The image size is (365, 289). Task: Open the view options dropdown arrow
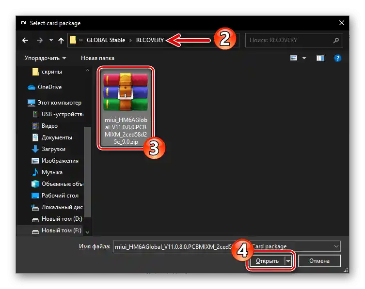point(304,58)
